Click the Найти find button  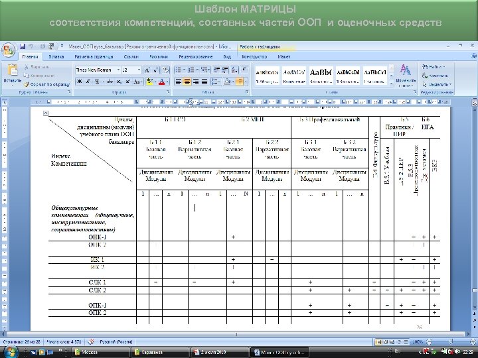(x=434, y=67)
